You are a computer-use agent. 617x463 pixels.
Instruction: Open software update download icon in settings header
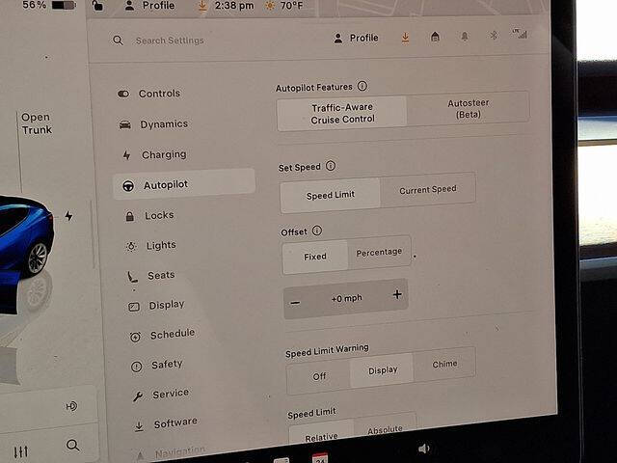(x=405, y=37)
